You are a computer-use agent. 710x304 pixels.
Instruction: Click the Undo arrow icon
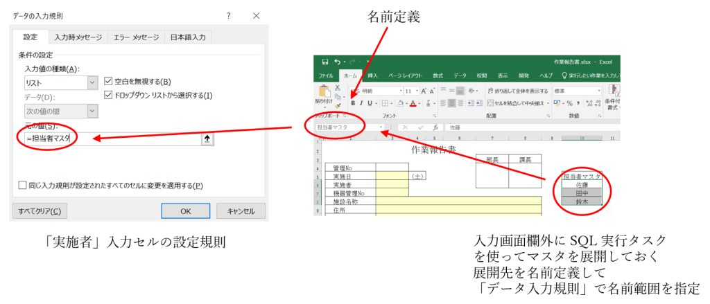point(337,62)
